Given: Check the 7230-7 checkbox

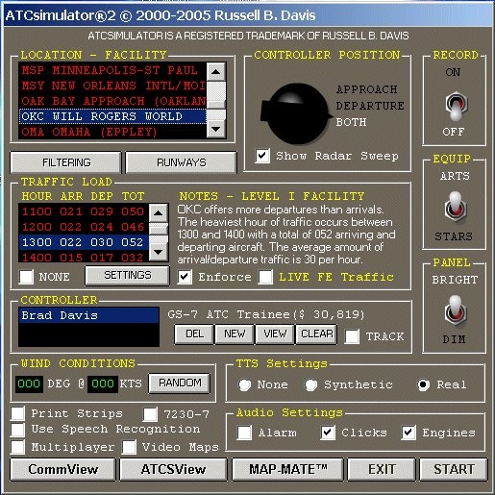Looking at the screenshot, I should click(x=150, y=414).
